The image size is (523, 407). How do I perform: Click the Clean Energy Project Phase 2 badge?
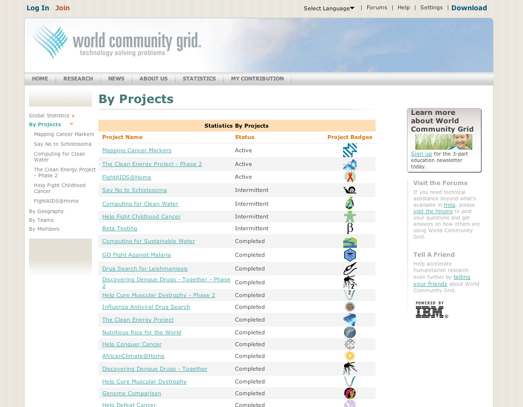click(349, 164)
